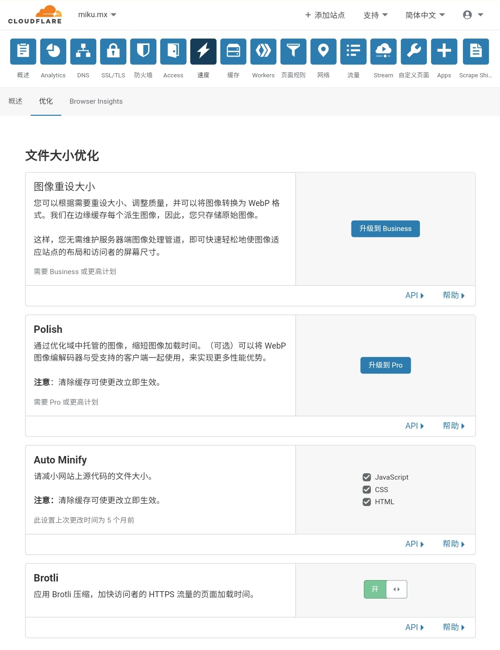The image size is (500, 650).
Task: Expand 帮助 under Polish card
Action: (454, 426)
